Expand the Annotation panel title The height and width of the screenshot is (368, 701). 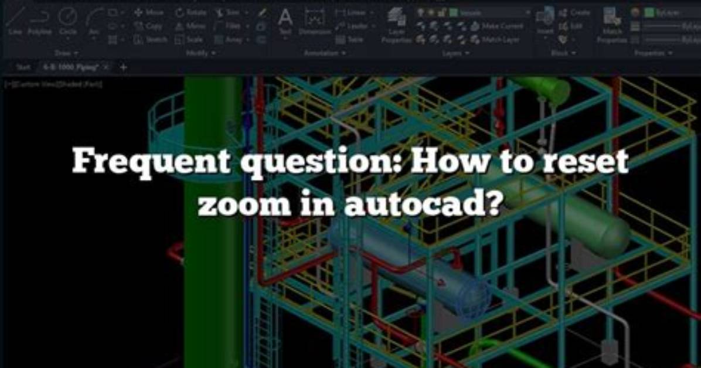click(x=325, y=53)
